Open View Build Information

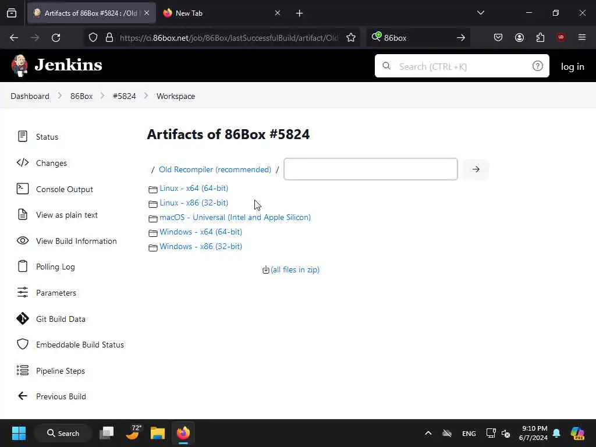point(66,241)
